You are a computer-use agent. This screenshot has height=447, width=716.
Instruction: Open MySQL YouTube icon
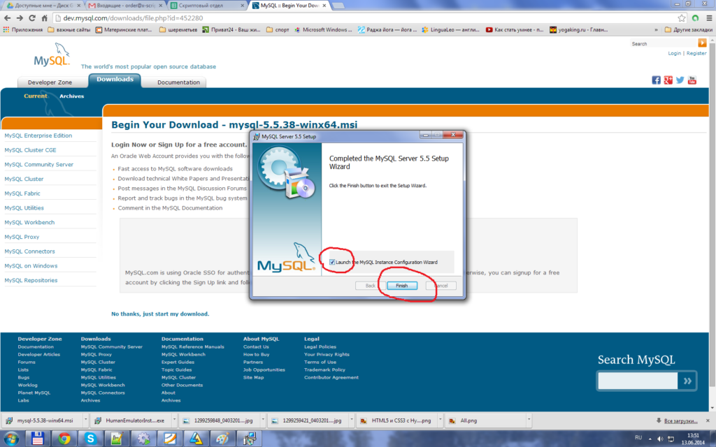692,80
